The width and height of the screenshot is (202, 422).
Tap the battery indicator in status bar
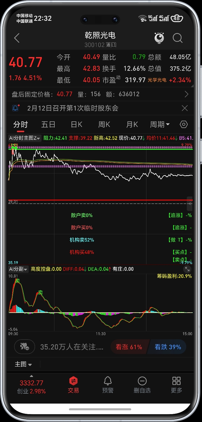[177, 18]
